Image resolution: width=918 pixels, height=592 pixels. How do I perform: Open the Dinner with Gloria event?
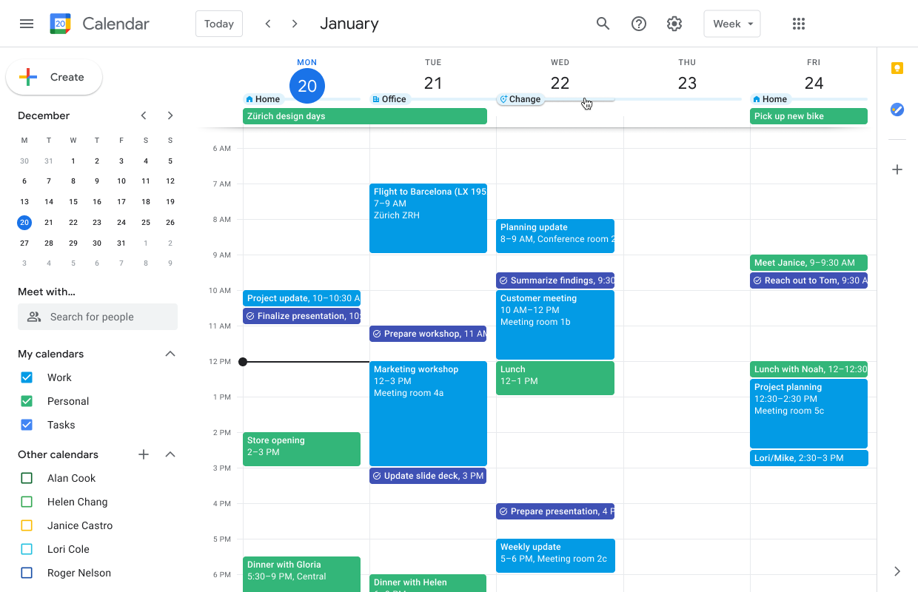301,574
